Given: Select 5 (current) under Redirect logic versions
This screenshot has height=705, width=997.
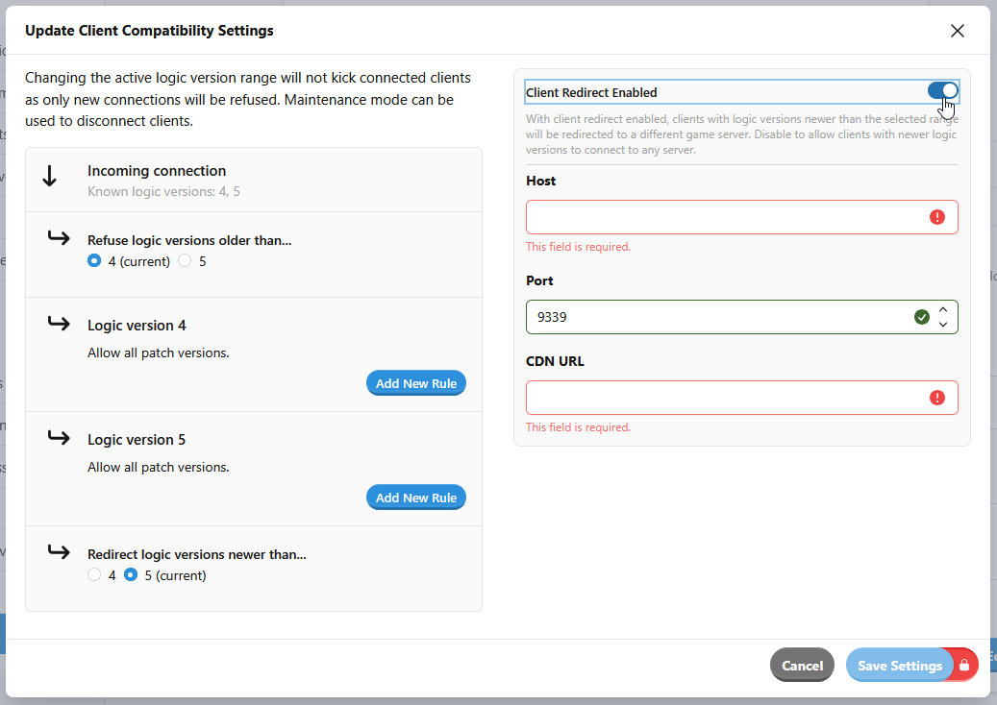Looking at the screenshot, I should click(131, 575).
